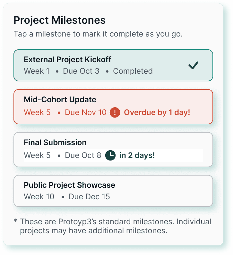Click the red overdue alert icon
The height and width of the screenshot is (255, 233).
[x=115, y=112]
